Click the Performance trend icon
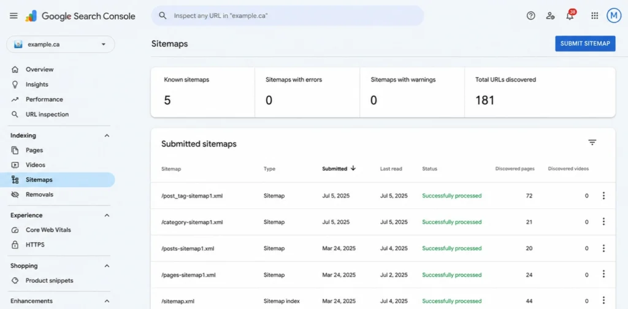 [15, 99]
